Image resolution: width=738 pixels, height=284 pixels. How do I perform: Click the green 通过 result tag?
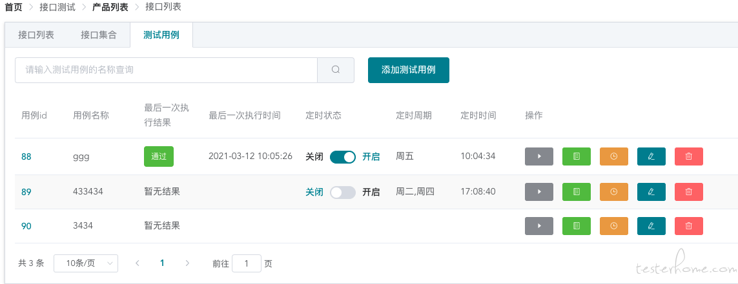tap(159, 156)
